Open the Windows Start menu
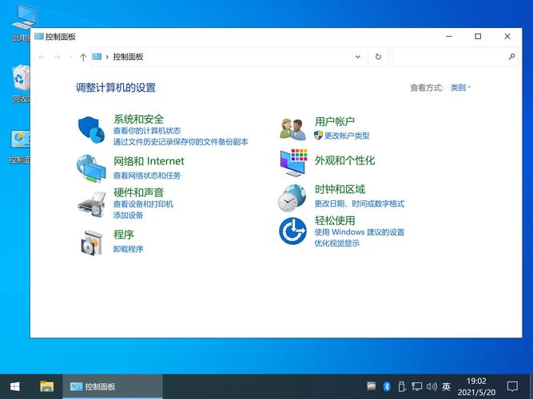Screen dimensions: 533x399 click(14, 386)
